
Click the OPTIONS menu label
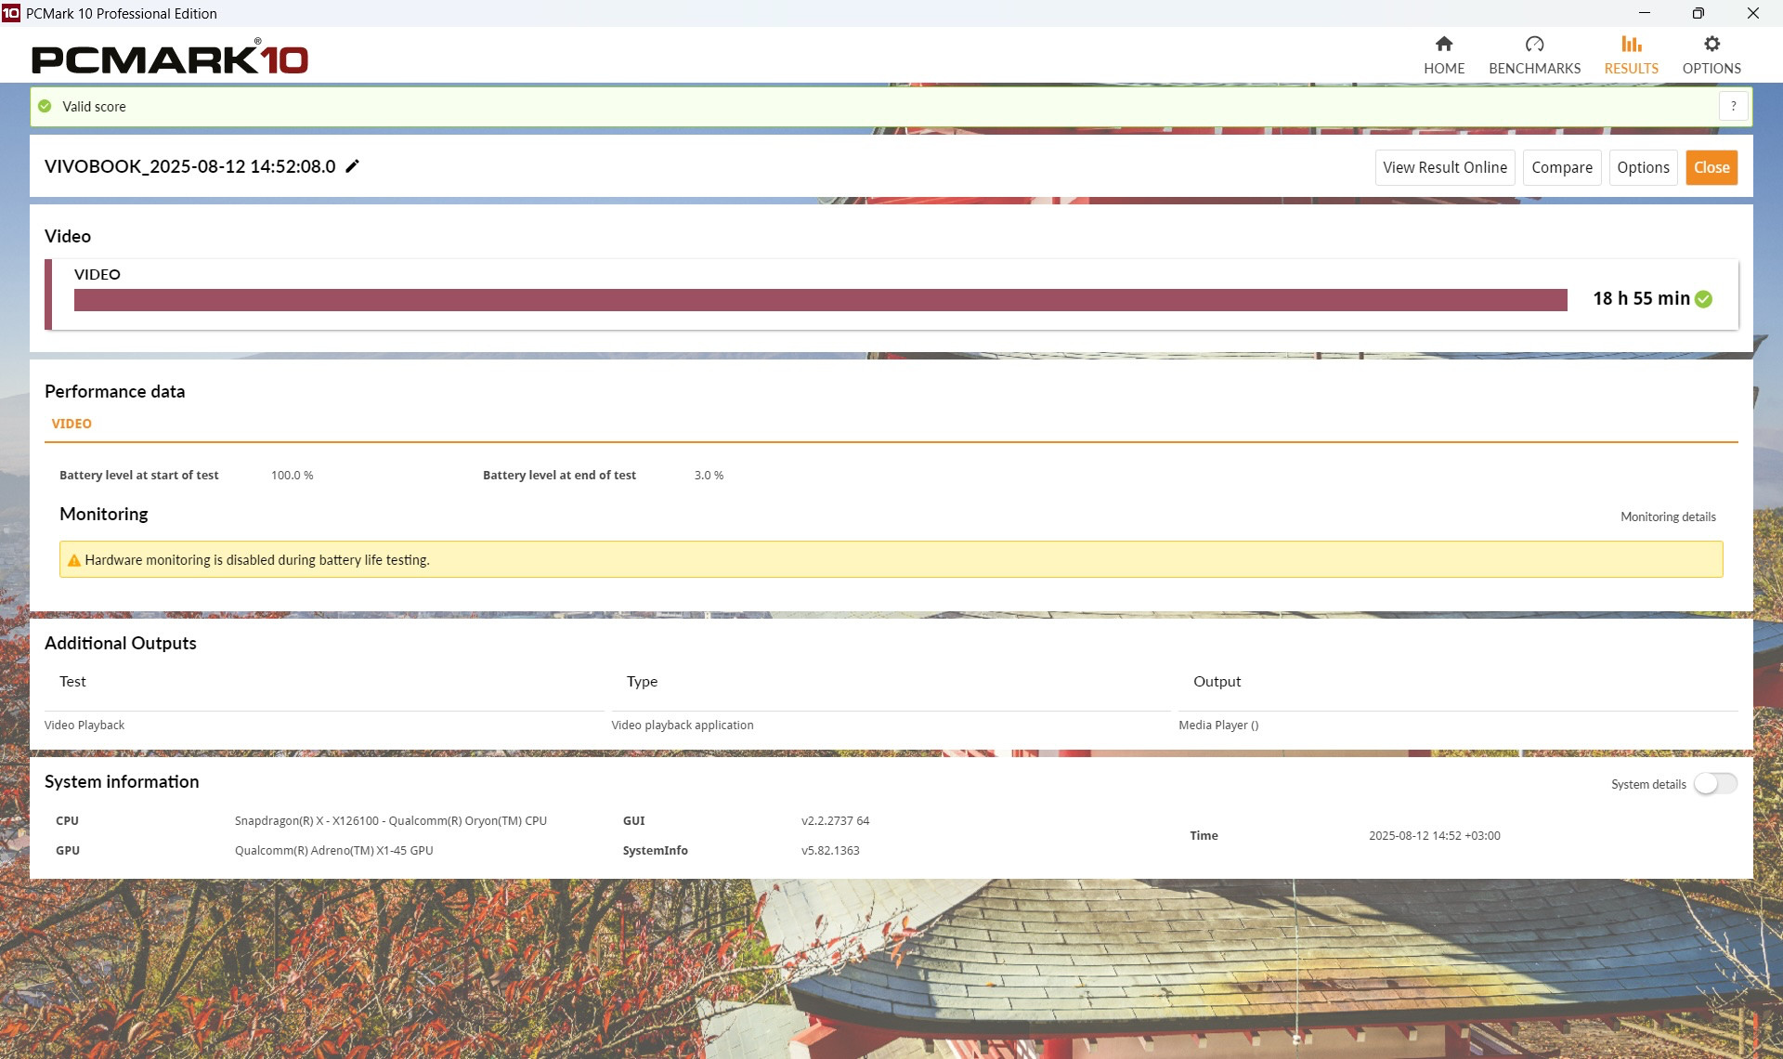(1711, 68)
